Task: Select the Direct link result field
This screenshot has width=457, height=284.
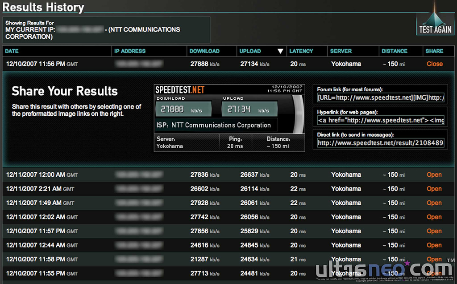Action: 381,143
